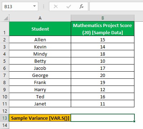Click the fill handle of cell B13
The width and height of the screenshot is (143, 129).
tap(134, 121)
